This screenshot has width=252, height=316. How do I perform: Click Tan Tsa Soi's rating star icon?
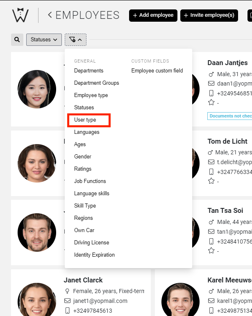click(x=211, y=251)
